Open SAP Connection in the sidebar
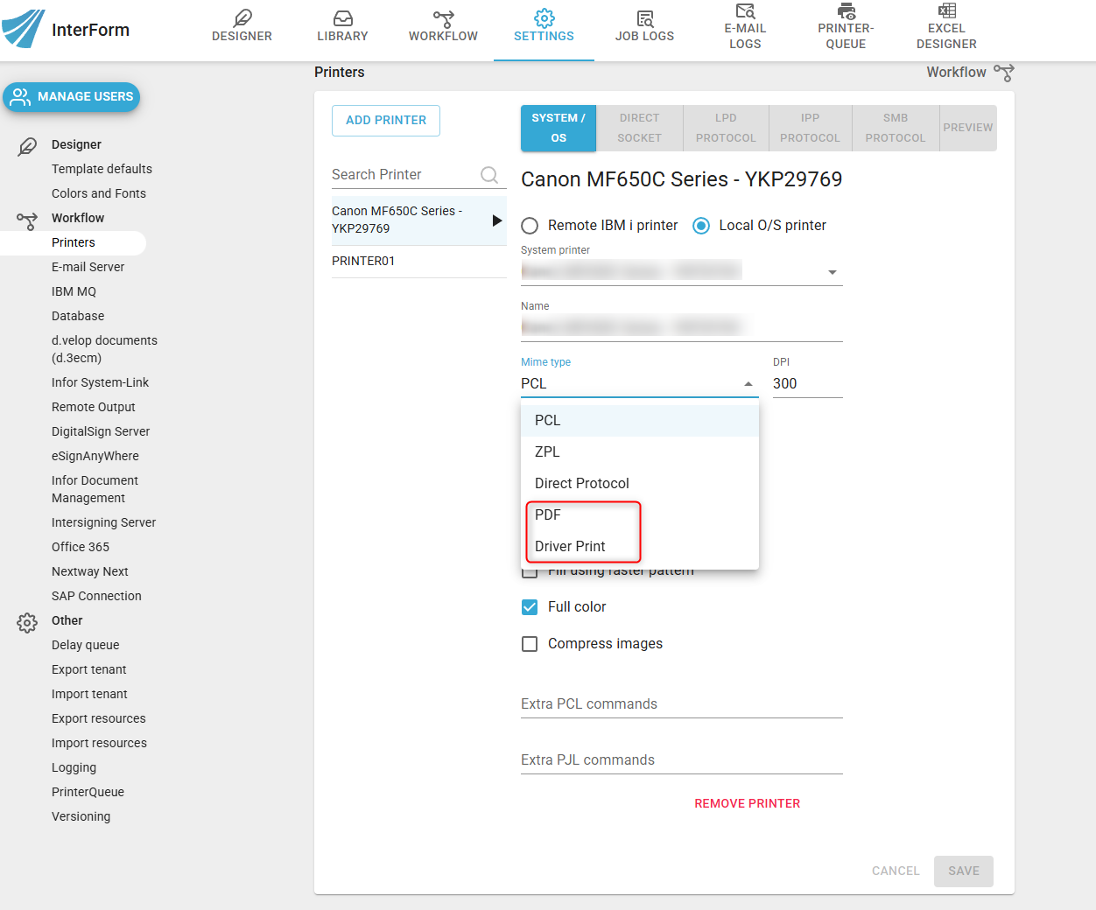1096x910 pixels. [96, 596]
